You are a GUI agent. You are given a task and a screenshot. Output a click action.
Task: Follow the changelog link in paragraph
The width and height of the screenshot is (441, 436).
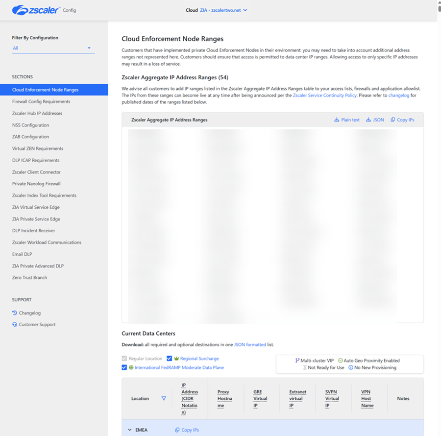398,96
